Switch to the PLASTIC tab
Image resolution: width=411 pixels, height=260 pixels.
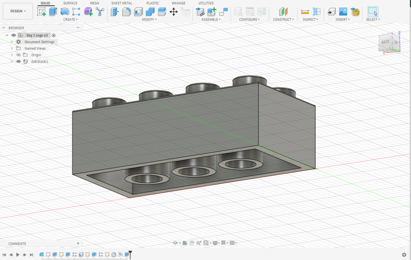pos(153,3)
